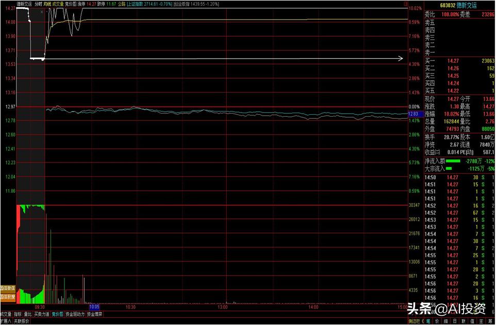Click the 卖一 ask row label
Image resolution: width=496 pixels, height=325 pixels.
(x=430, y=52)
